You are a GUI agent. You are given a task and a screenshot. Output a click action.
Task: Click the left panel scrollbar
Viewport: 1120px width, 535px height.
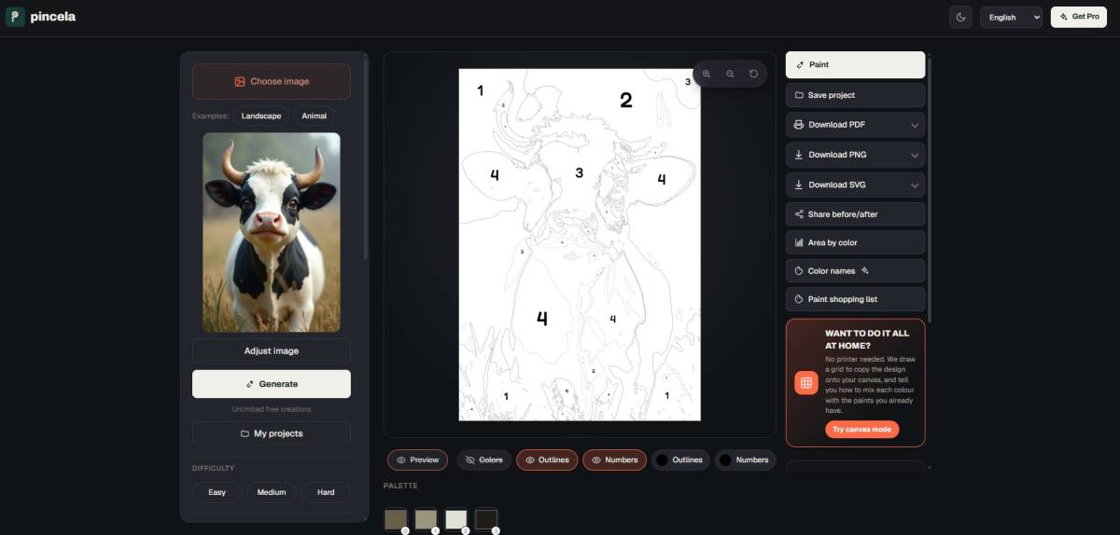[365, 158]
